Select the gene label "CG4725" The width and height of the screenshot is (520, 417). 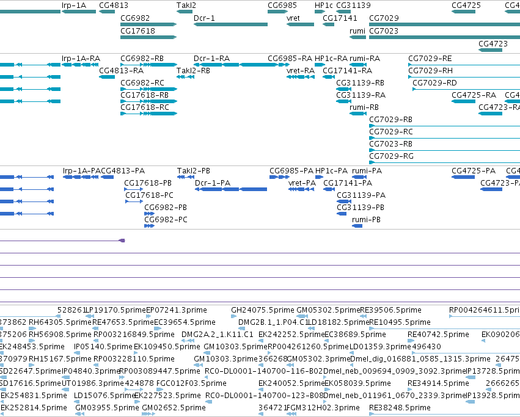466,5
